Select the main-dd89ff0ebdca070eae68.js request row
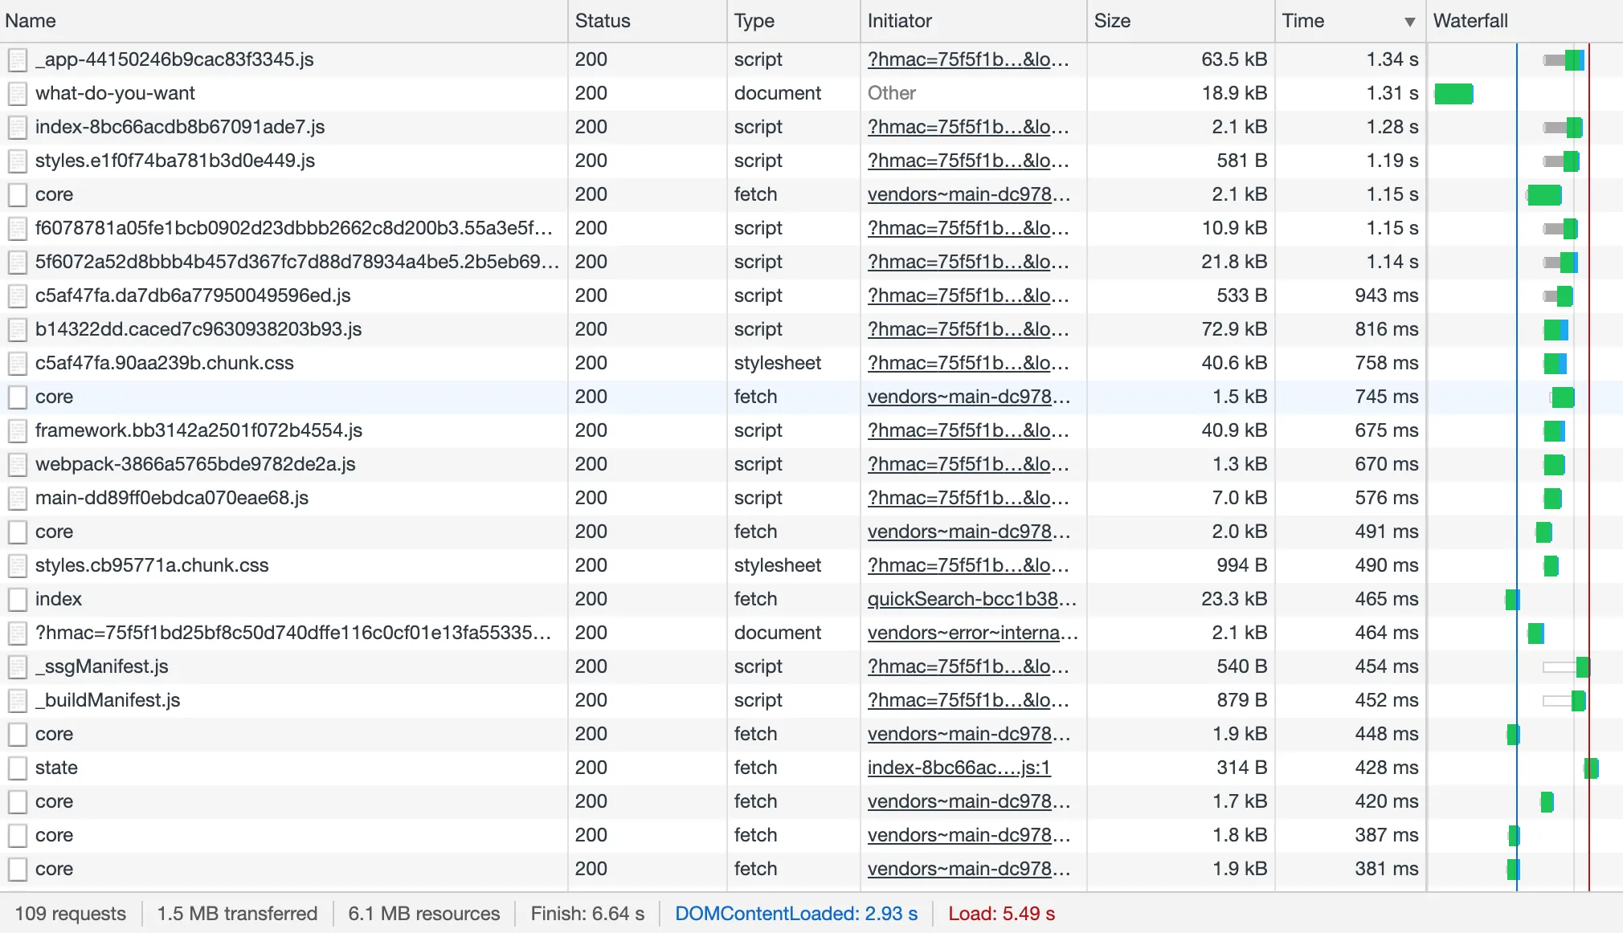This screenshot has width=1623, height=933. [172, 498]
